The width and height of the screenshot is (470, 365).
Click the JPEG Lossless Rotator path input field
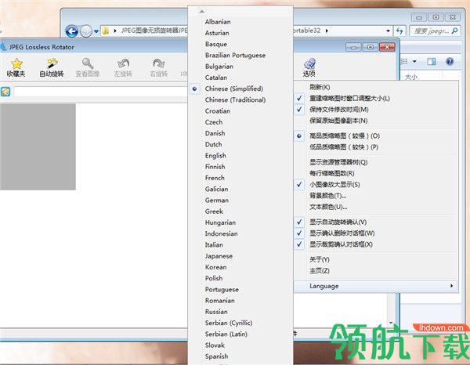(x=101, y=92)
